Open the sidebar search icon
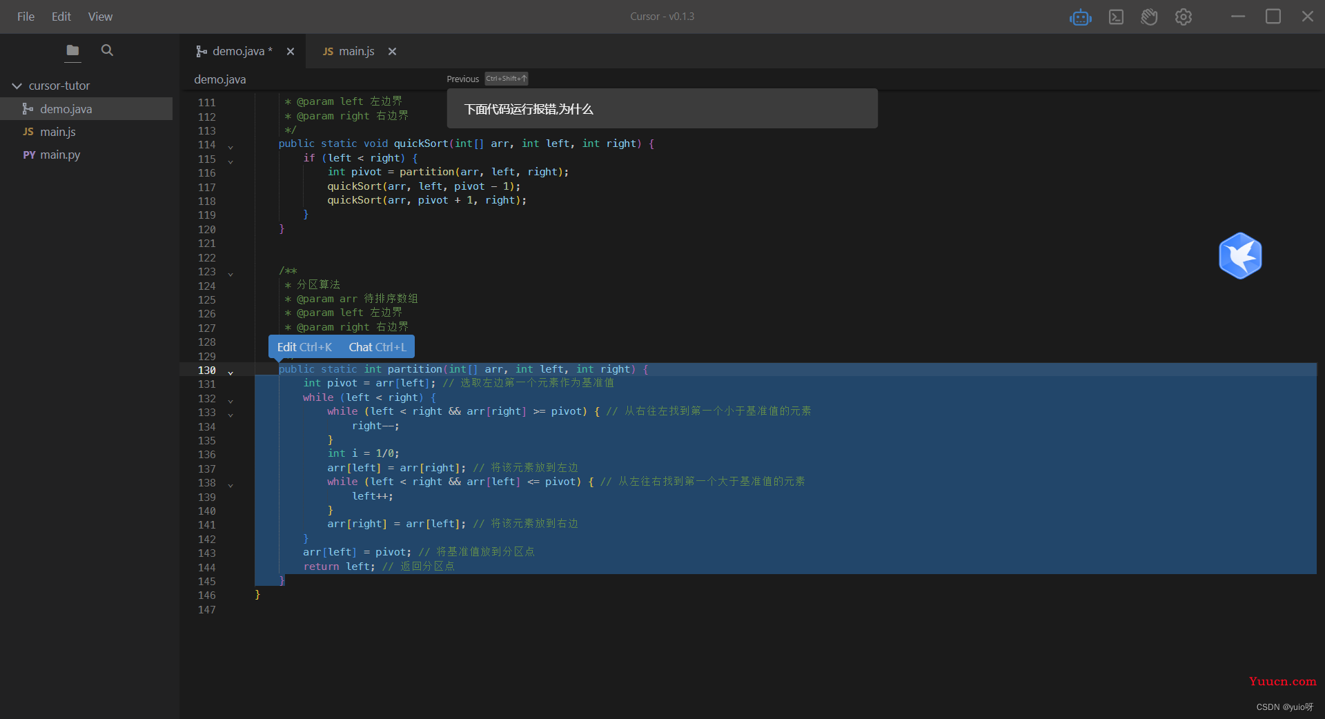This screenshot has height=719, width=1325. point(107,50)
